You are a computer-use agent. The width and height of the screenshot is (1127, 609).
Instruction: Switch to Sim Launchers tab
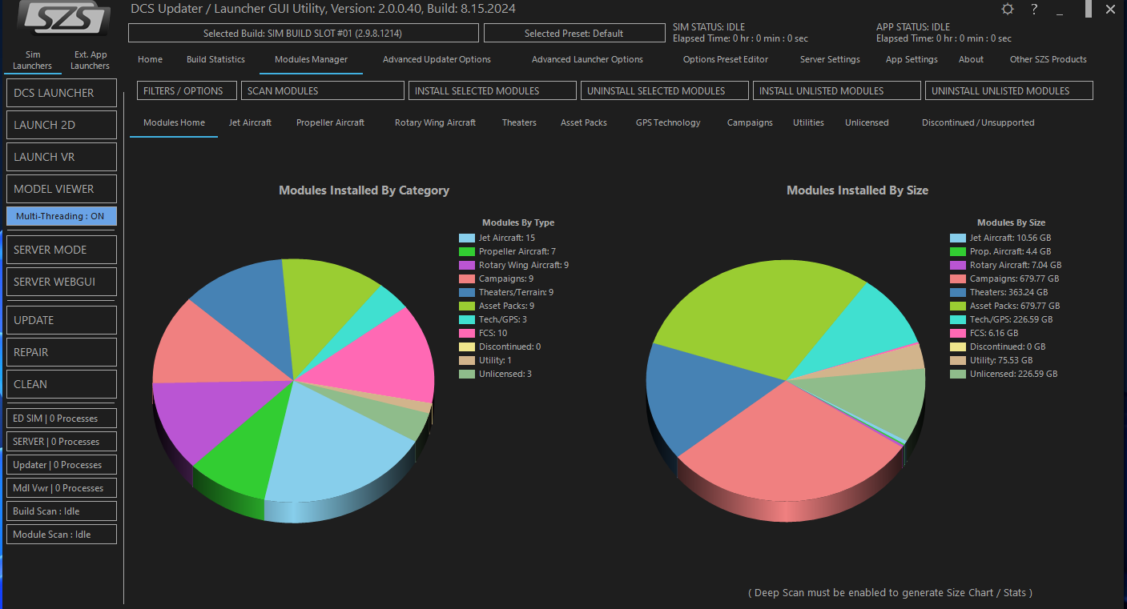tap(33, 60)
